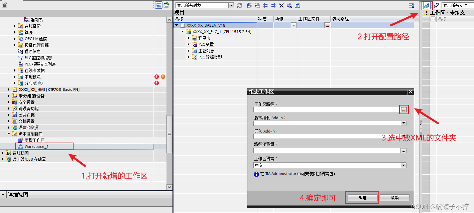This screenshot has width=474, height=213.
Task: Expand the 在线备份 tree node
Action: coord(15,26)
